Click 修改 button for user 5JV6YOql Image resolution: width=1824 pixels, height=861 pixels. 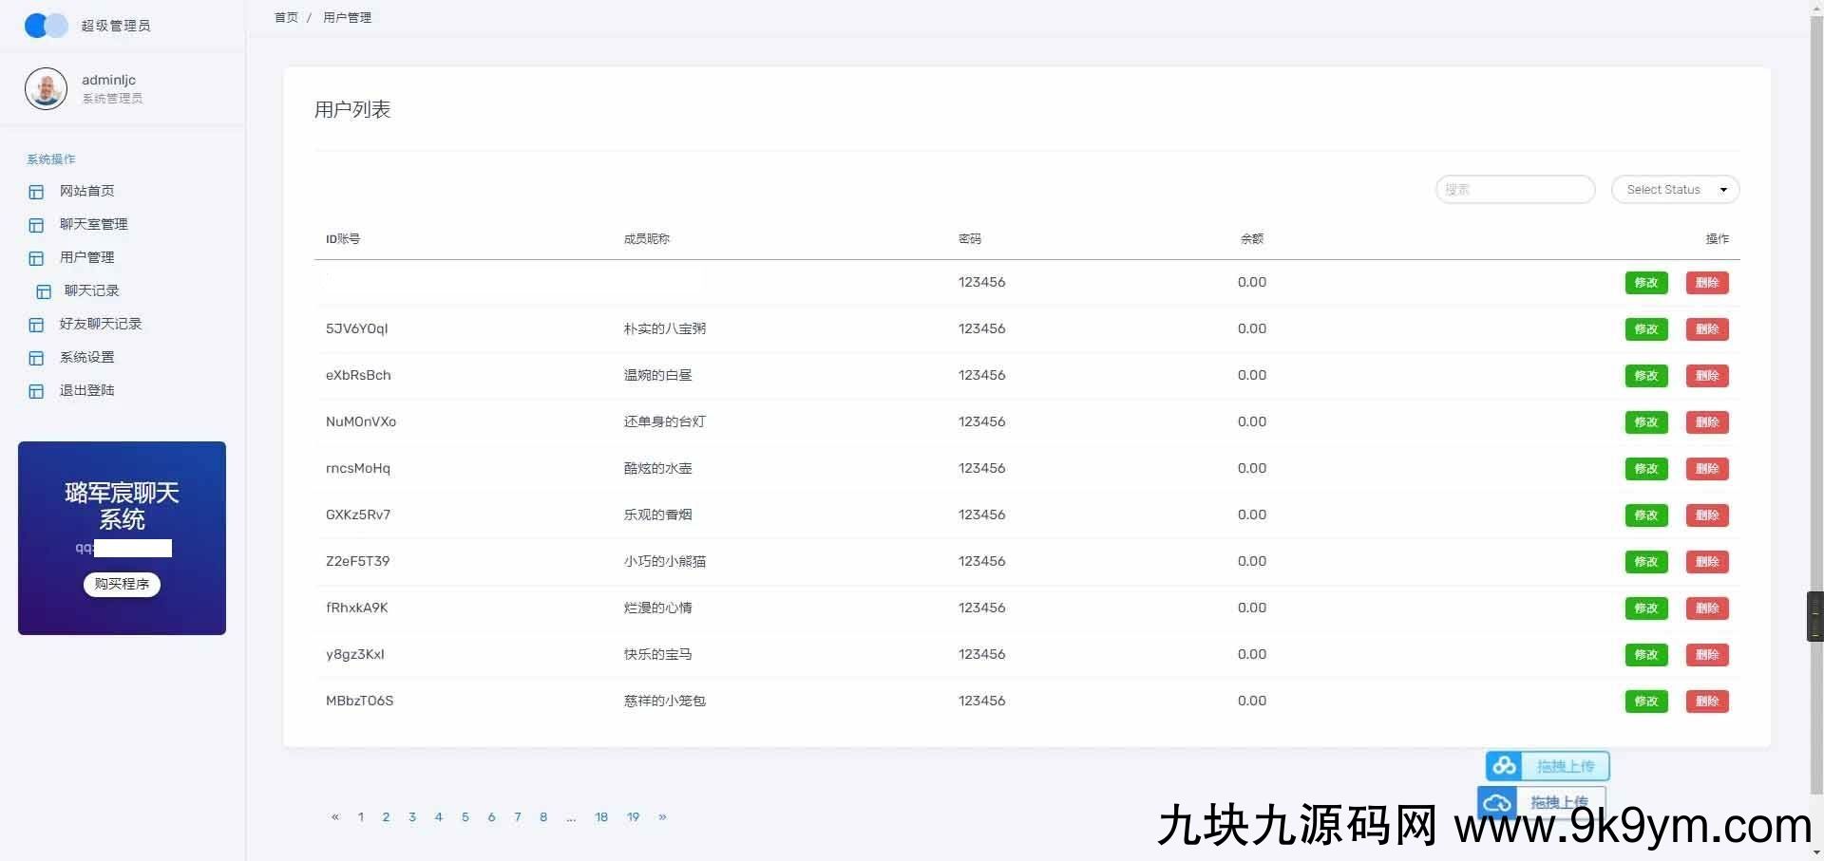[x=1645, y=329]
